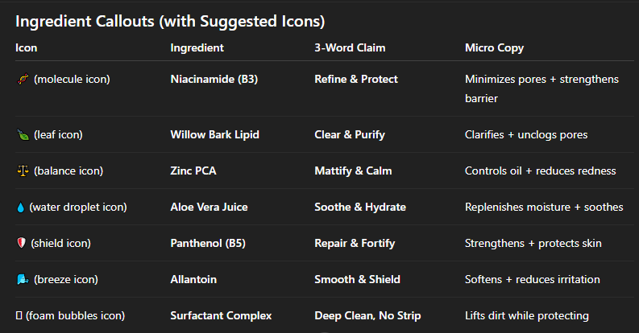Click the breeze emoji icon
The image size is (639, 333).
(x=23, y=280)
